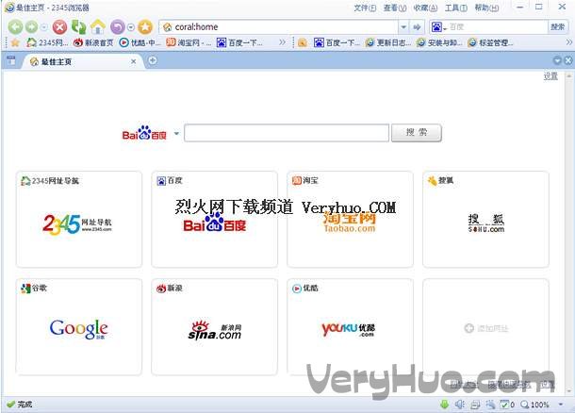This screenshot has height=413, width=575.
Task: Click the stop loading button
Action: pyautogui.click(x=60, y=26)
